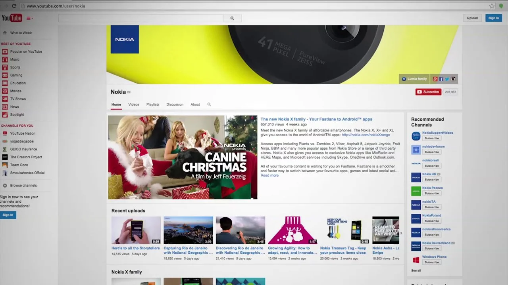Click the channel search magnifier icon
508x285 pixels.
[x=209, y=104]
